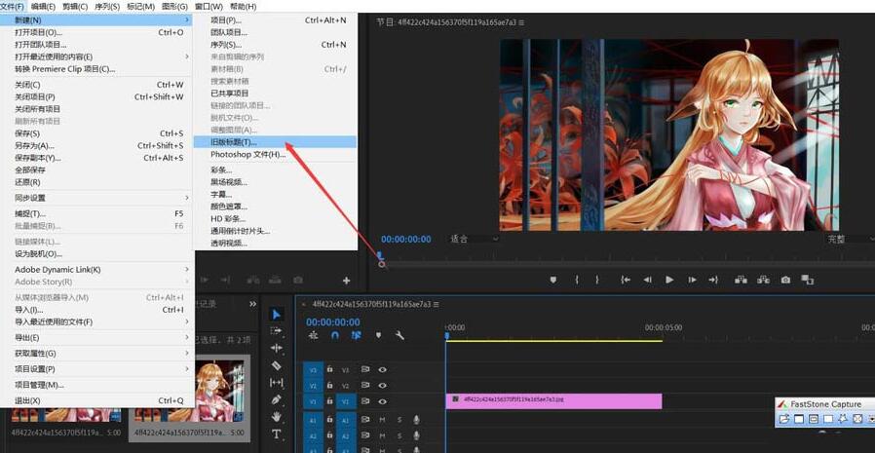The height and width of the screenshot is (453, 875).
Task: Toggle V1 track output eye icon
Action: click(x=382, y=400)
